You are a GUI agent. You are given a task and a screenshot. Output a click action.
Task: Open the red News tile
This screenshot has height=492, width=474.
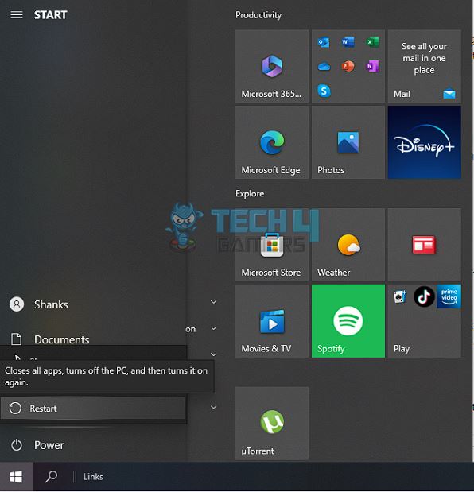pos(425,245)
